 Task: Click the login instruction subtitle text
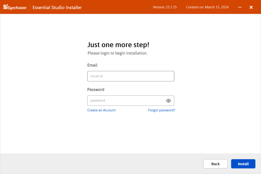[117, 53]
